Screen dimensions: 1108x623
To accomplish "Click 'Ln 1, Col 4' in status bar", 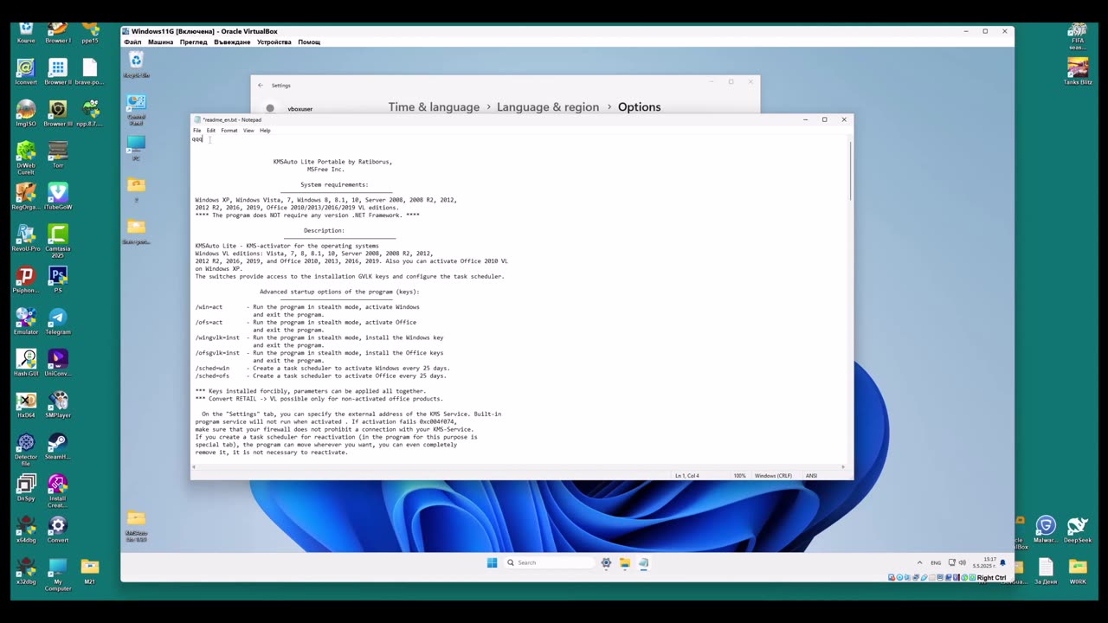I will coord(686,476).
